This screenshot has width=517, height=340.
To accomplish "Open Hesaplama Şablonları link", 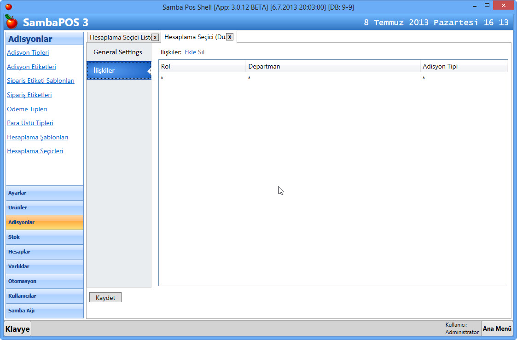I will point(38,137).
